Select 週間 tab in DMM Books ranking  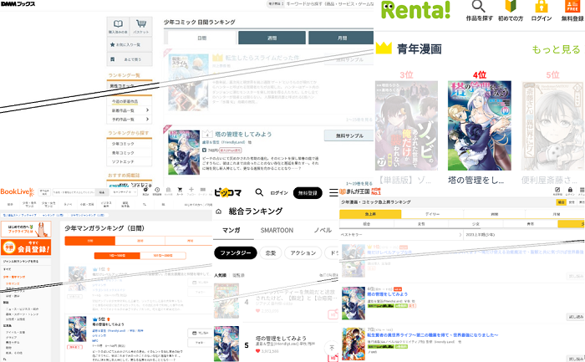[x=272, y=38]
